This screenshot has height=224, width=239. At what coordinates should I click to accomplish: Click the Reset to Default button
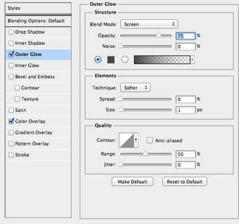tap(185, 182)
